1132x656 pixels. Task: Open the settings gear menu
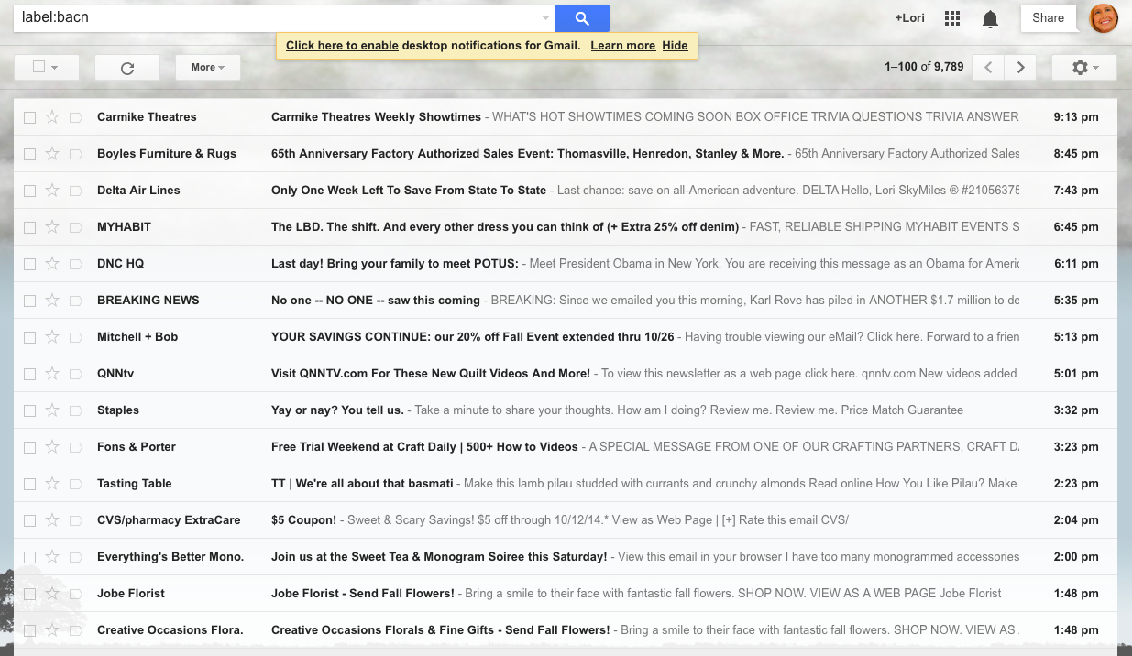pos(1084,67)
